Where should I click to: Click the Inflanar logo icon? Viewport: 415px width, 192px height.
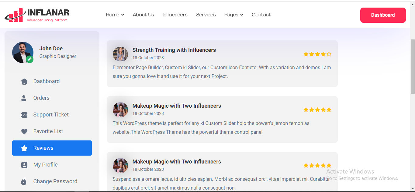[15, 15]
